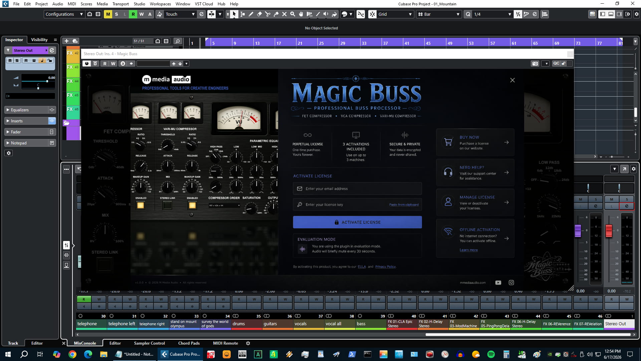The height and width of the screenshot is (361, 641).
Task: Select the Glue tool
Action: click(x=276, y=14)
